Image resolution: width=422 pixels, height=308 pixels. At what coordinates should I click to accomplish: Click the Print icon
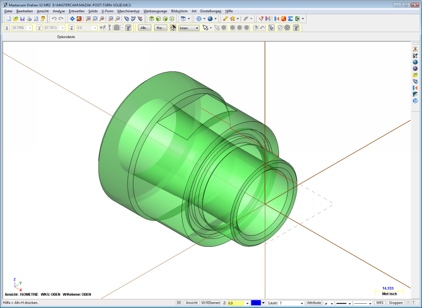[29, 19]
